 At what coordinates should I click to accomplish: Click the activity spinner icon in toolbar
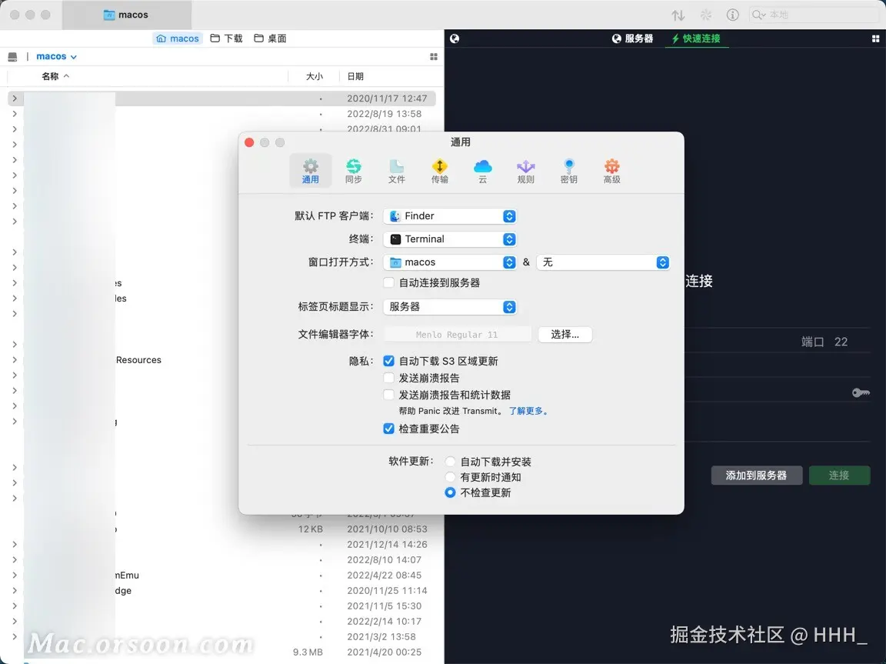pyautogui.click(x=706, y=15)
